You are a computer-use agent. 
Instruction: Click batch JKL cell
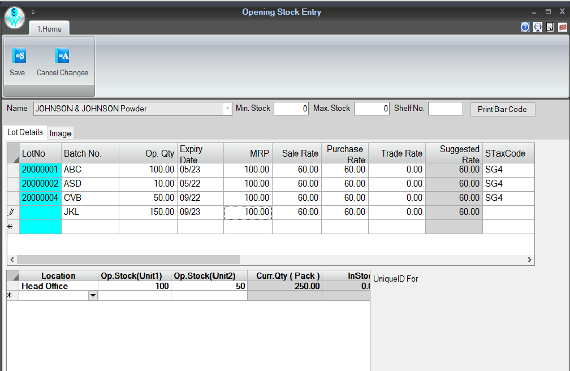(90, 213)
